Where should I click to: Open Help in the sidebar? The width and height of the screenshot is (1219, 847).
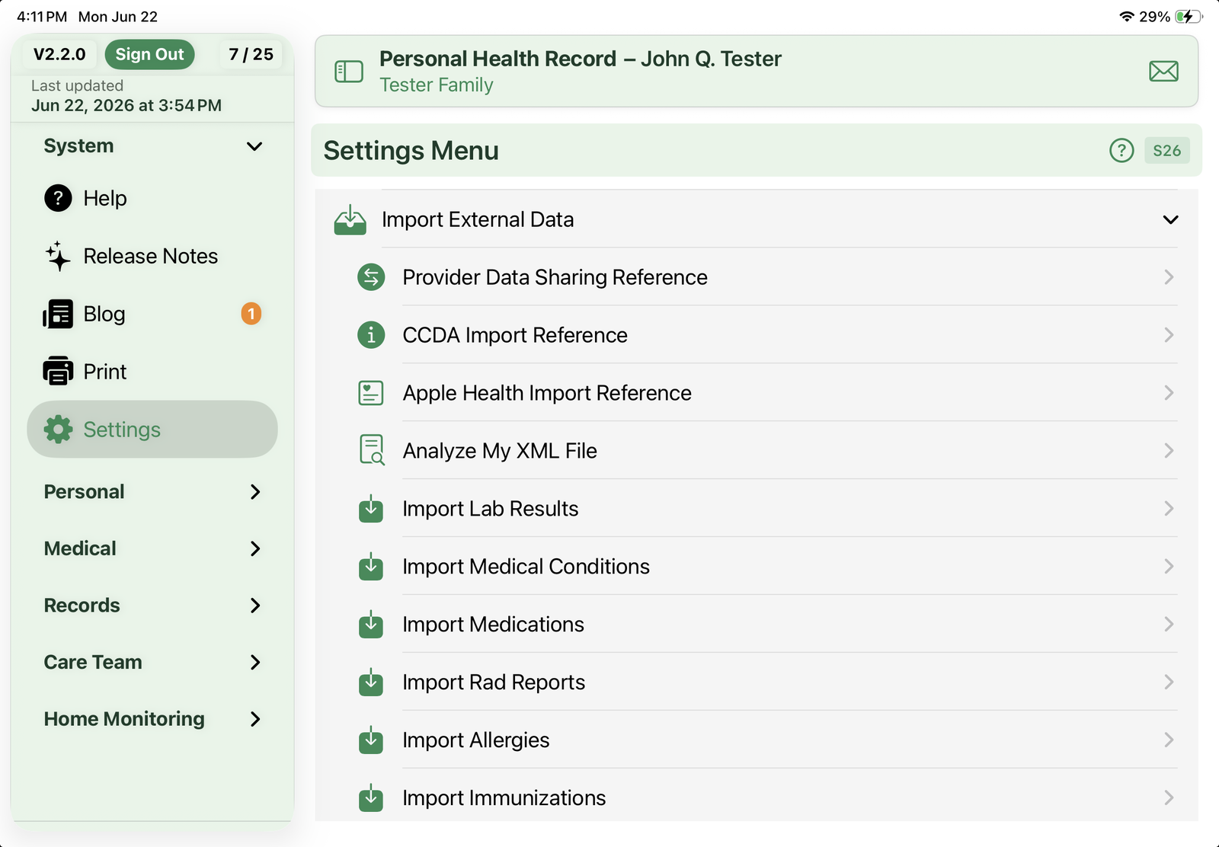tap(152, 198)
